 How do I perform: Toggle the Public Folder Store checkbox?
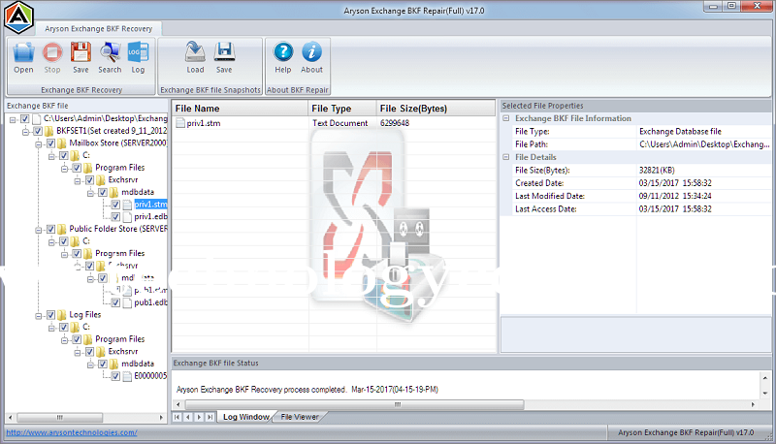pyautogui.click(x=50, y=229)
